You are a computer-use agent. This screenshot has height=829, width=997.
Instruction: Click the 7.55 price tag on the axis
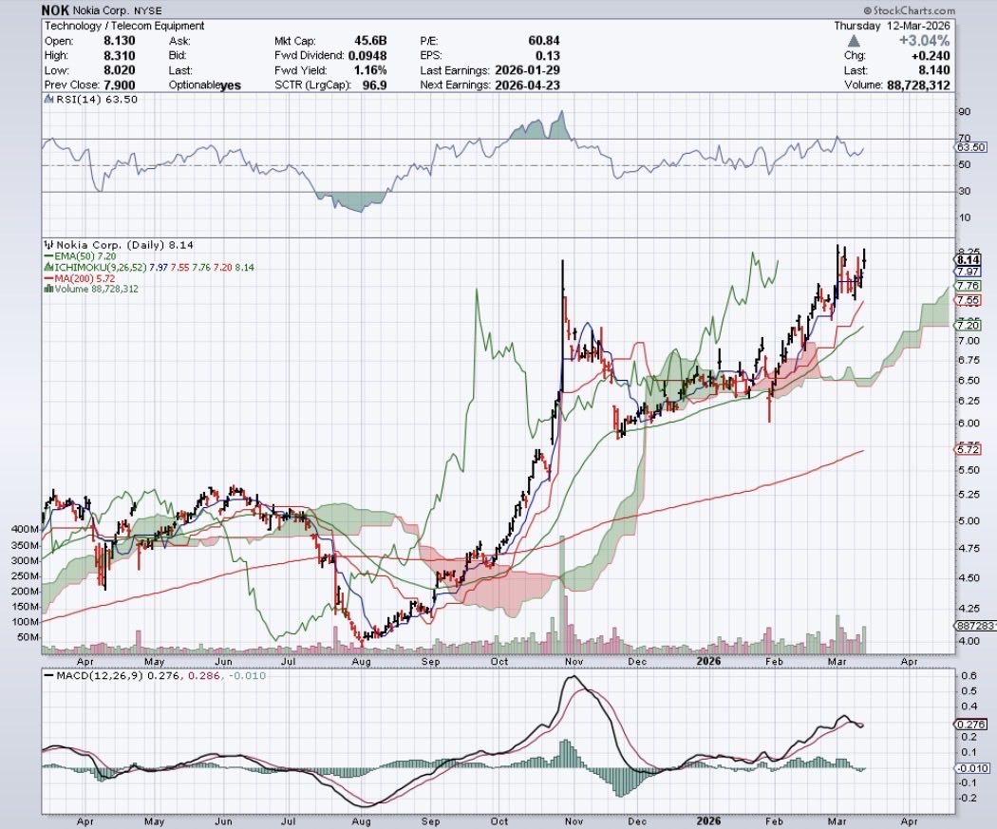969,300
